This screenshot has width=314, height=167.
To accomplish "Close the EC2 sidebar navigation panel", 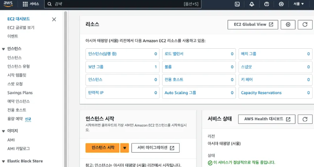I will tap(54, 19).
